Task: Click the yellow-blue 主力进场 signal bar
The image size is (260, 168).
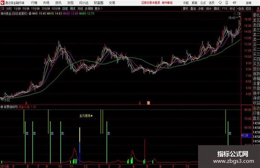Action: [80, 145]
